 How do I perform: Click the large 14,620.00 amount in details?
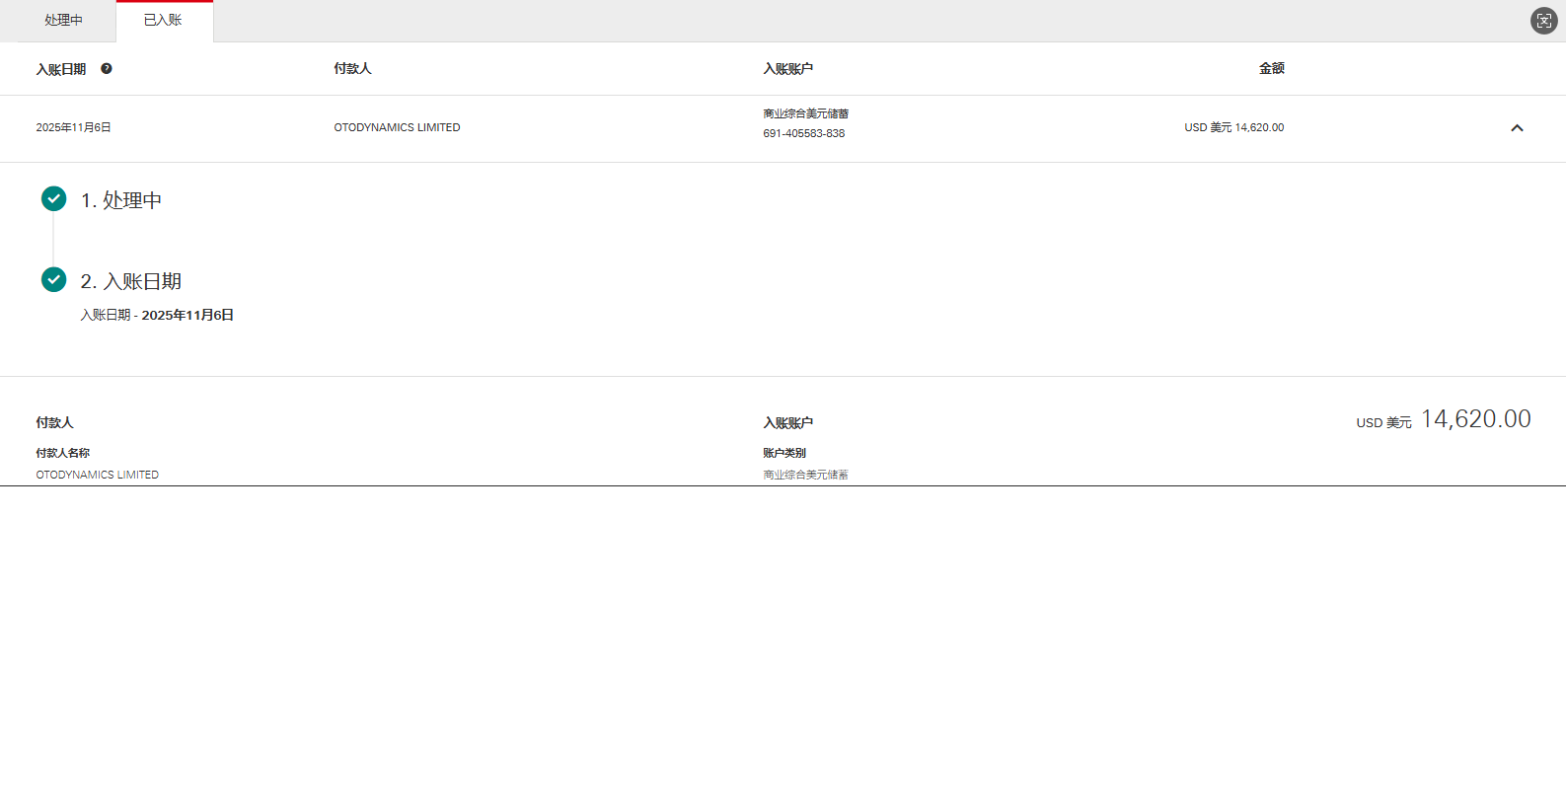pyautogui.click(x=1475, y=419)
